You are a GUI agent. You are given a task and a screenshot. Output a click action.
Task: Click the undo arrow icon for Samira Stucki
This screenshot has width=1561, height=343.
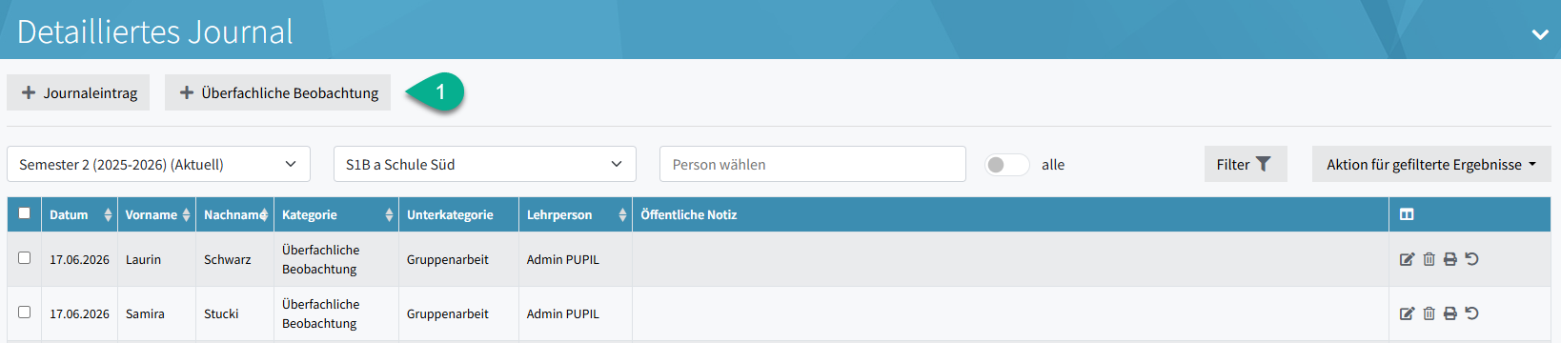(x=1472, y=313)
